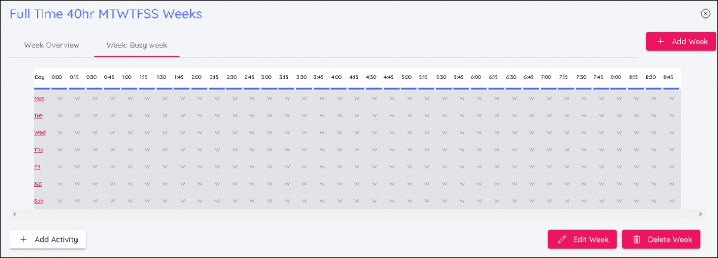The width and height of the screenshot is (718, 258).
Task: Select Monday's 0:00 time slot cell
Action: 59,98
